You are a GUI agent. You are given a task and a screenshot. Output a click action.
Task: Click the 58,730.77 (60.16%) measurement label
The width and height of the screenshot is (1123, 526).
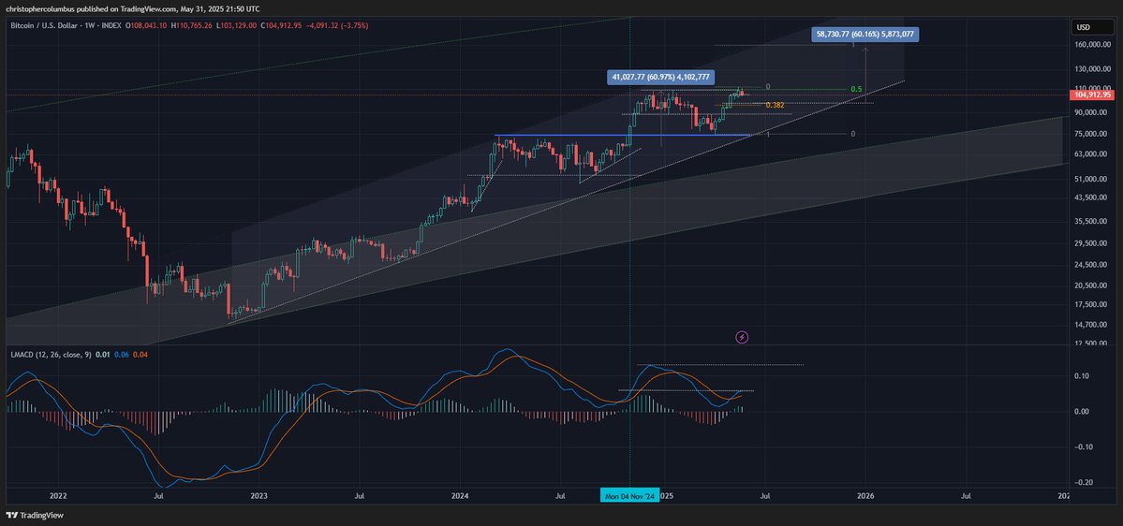coord(865,35)
